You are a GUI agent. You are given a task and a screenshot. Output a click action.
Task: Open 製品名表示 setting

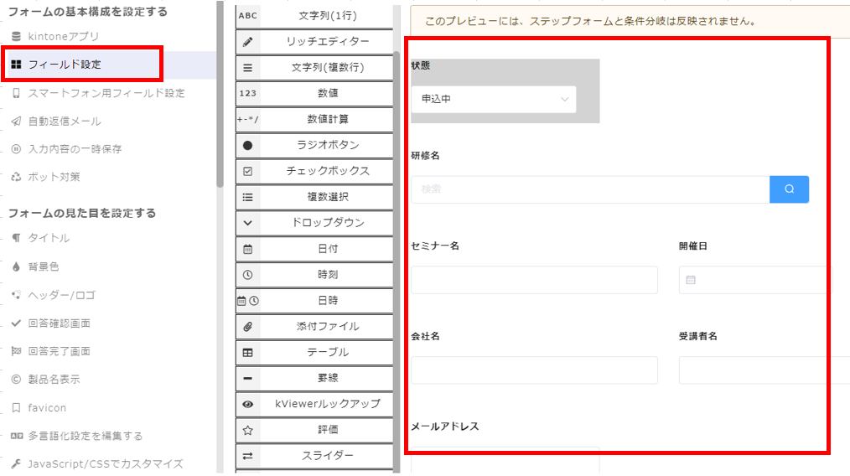54,380
